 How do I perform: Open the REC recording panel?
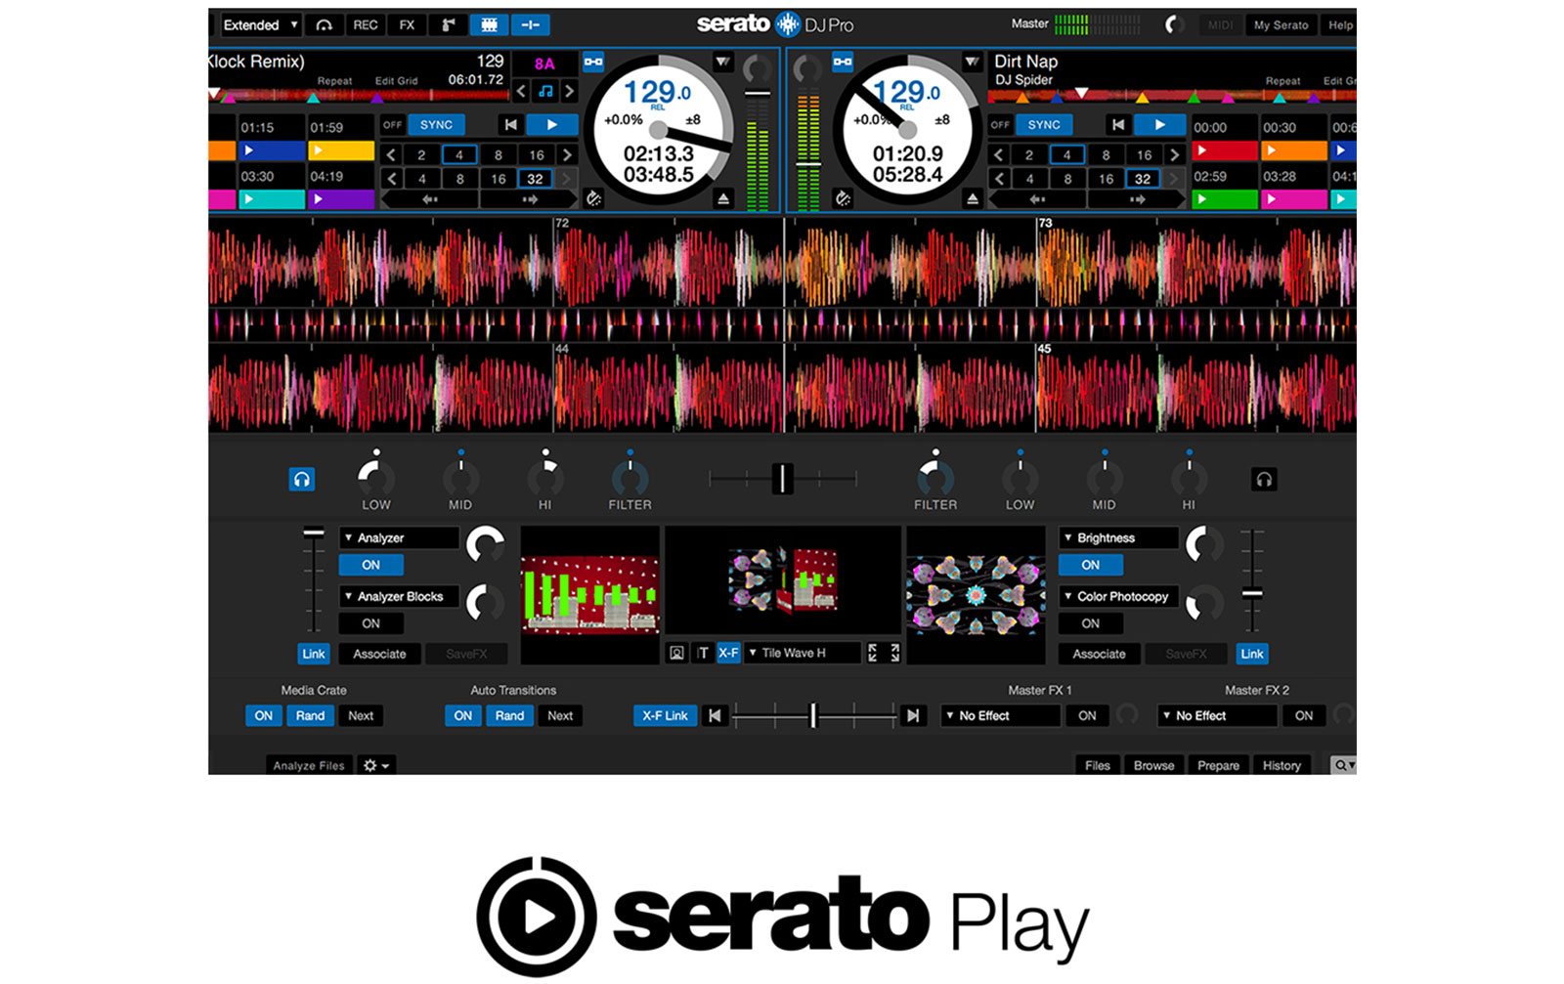pos(366,24)
